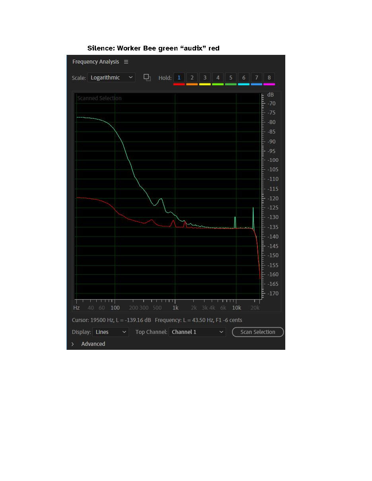Click the 100 label on frequency axis

tap(115, 308)
